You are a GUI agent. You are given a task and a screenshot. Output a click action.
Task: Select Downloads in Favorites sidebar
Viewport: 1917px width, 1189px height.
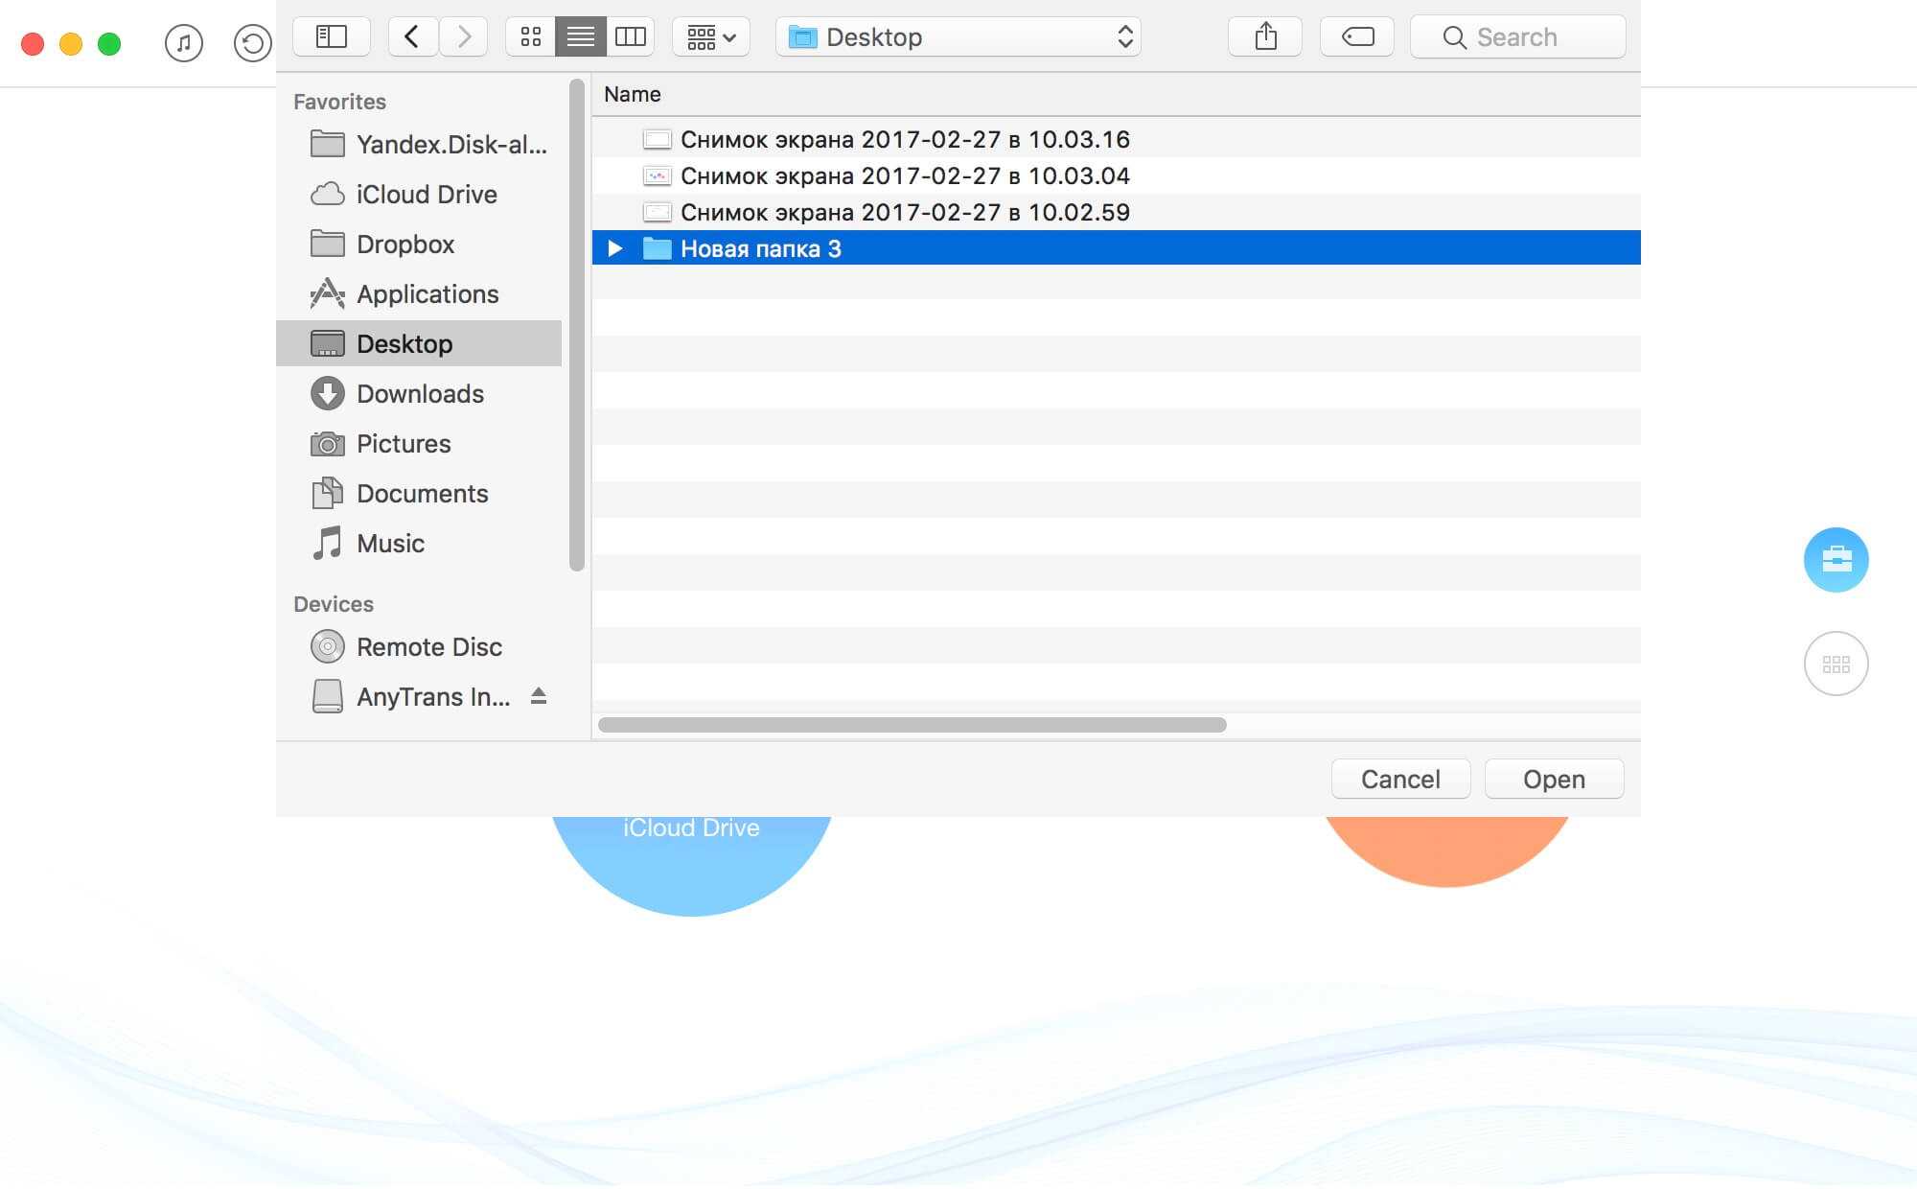pyautogui.click(x=419, y=394)
